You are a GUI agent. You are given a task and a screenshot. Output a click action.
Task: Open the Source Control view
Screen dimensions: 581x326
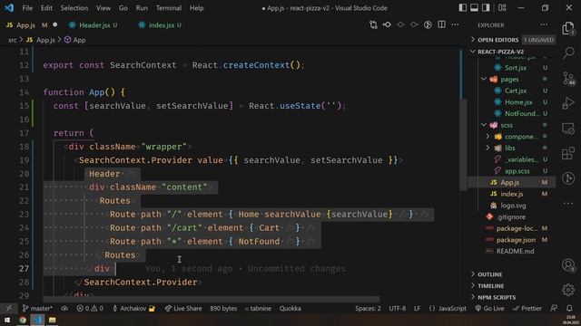568,79
